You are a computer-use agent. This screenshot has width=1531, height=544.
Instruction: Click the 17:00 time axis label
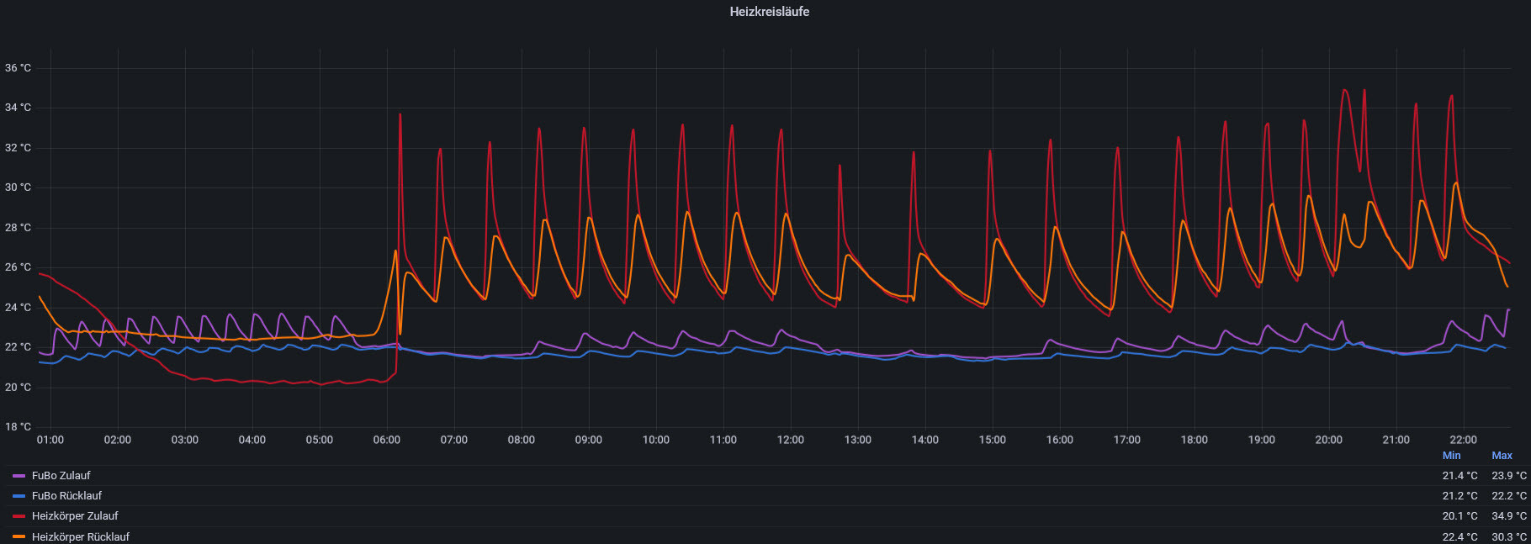pyautogui.click(x=1127, y=440)
